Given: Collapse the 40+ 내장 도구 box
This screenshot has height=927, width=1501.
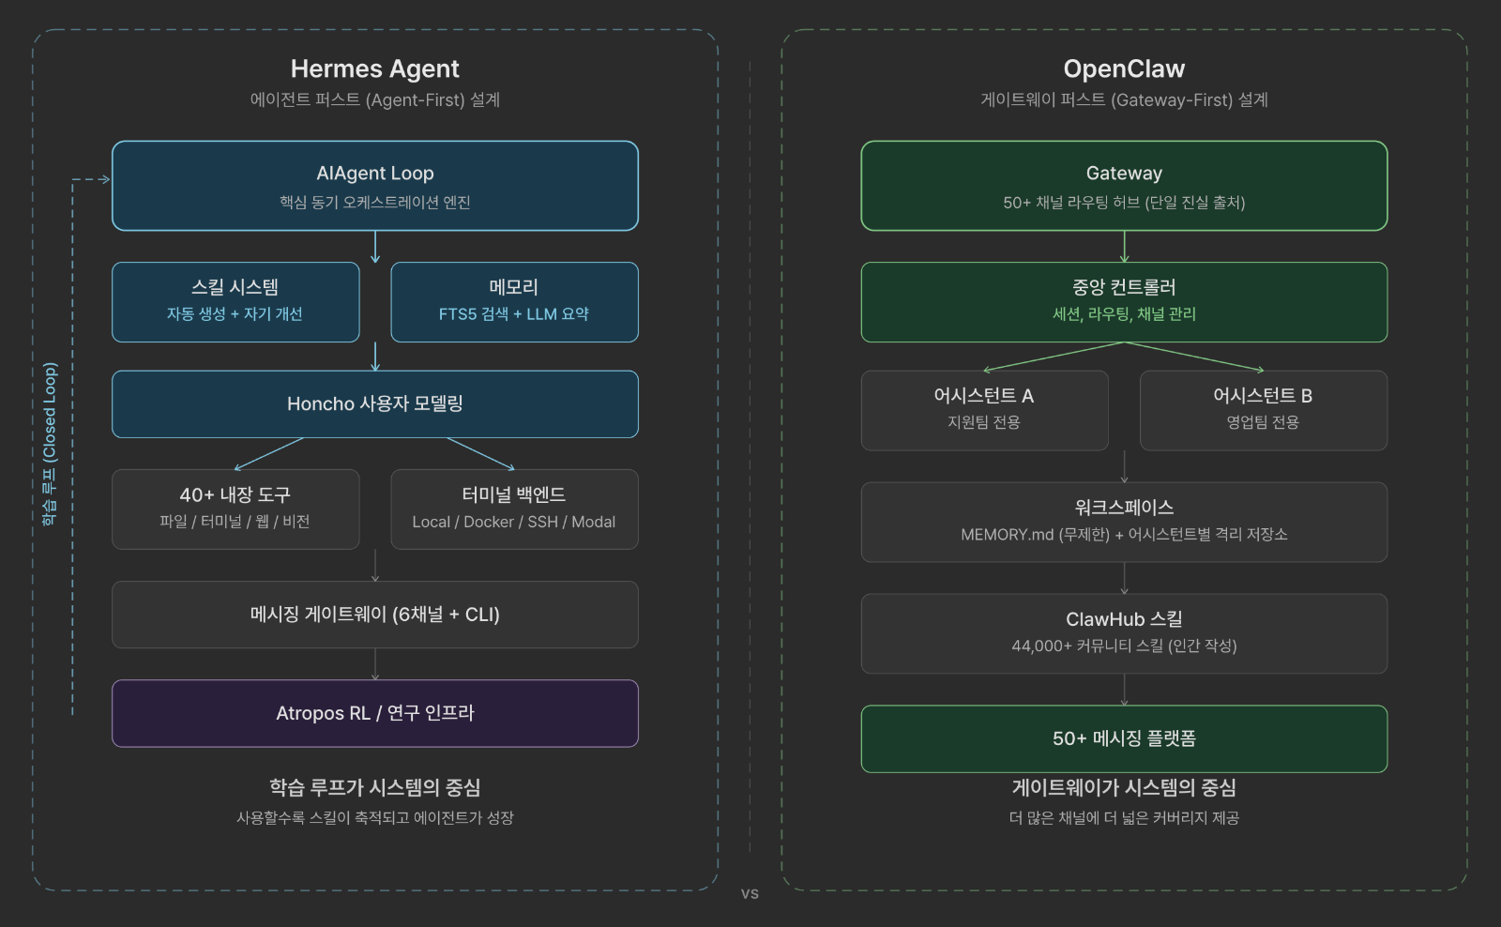Looking at the screenshot, I should [235, 508].
